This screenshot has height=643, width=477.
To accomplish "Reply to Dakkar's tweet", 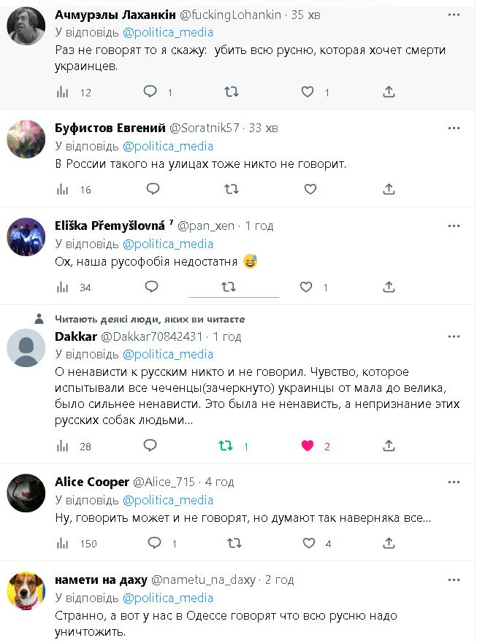I will pyautogui.click(x=150, y=445).
